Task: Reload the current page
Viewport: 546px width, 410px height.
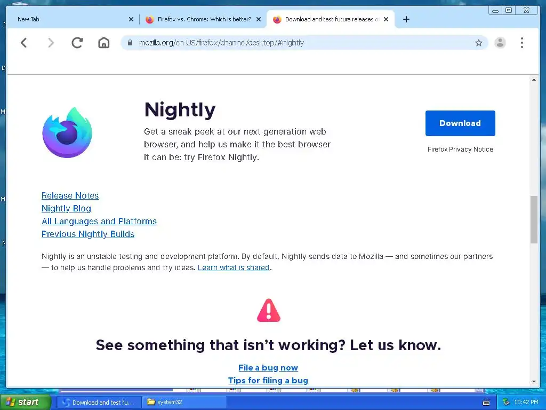Action: click(x=77, y=43)
